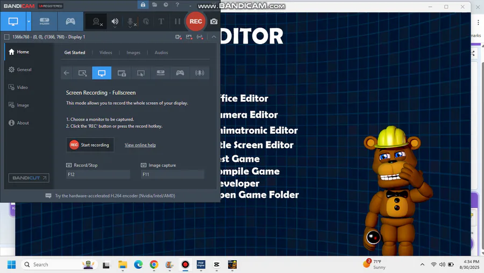Image resolution: width=484 pixels, height=273 pixels.
Task: Select Camera Editor in game menu
Action: [x=249, y=115]
